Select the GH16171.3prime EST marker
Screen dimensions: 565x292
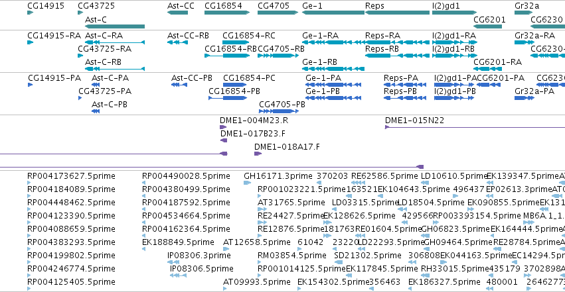[x=247, y=183]
